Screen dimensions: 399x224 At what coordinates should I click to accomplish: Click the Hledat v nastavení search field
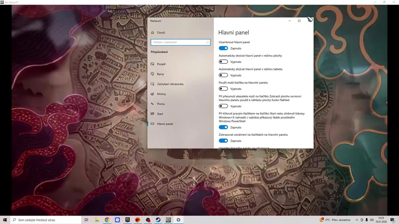tap(180, 42)
